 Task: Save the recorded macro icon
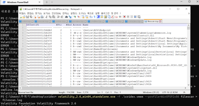coord(139,17)
